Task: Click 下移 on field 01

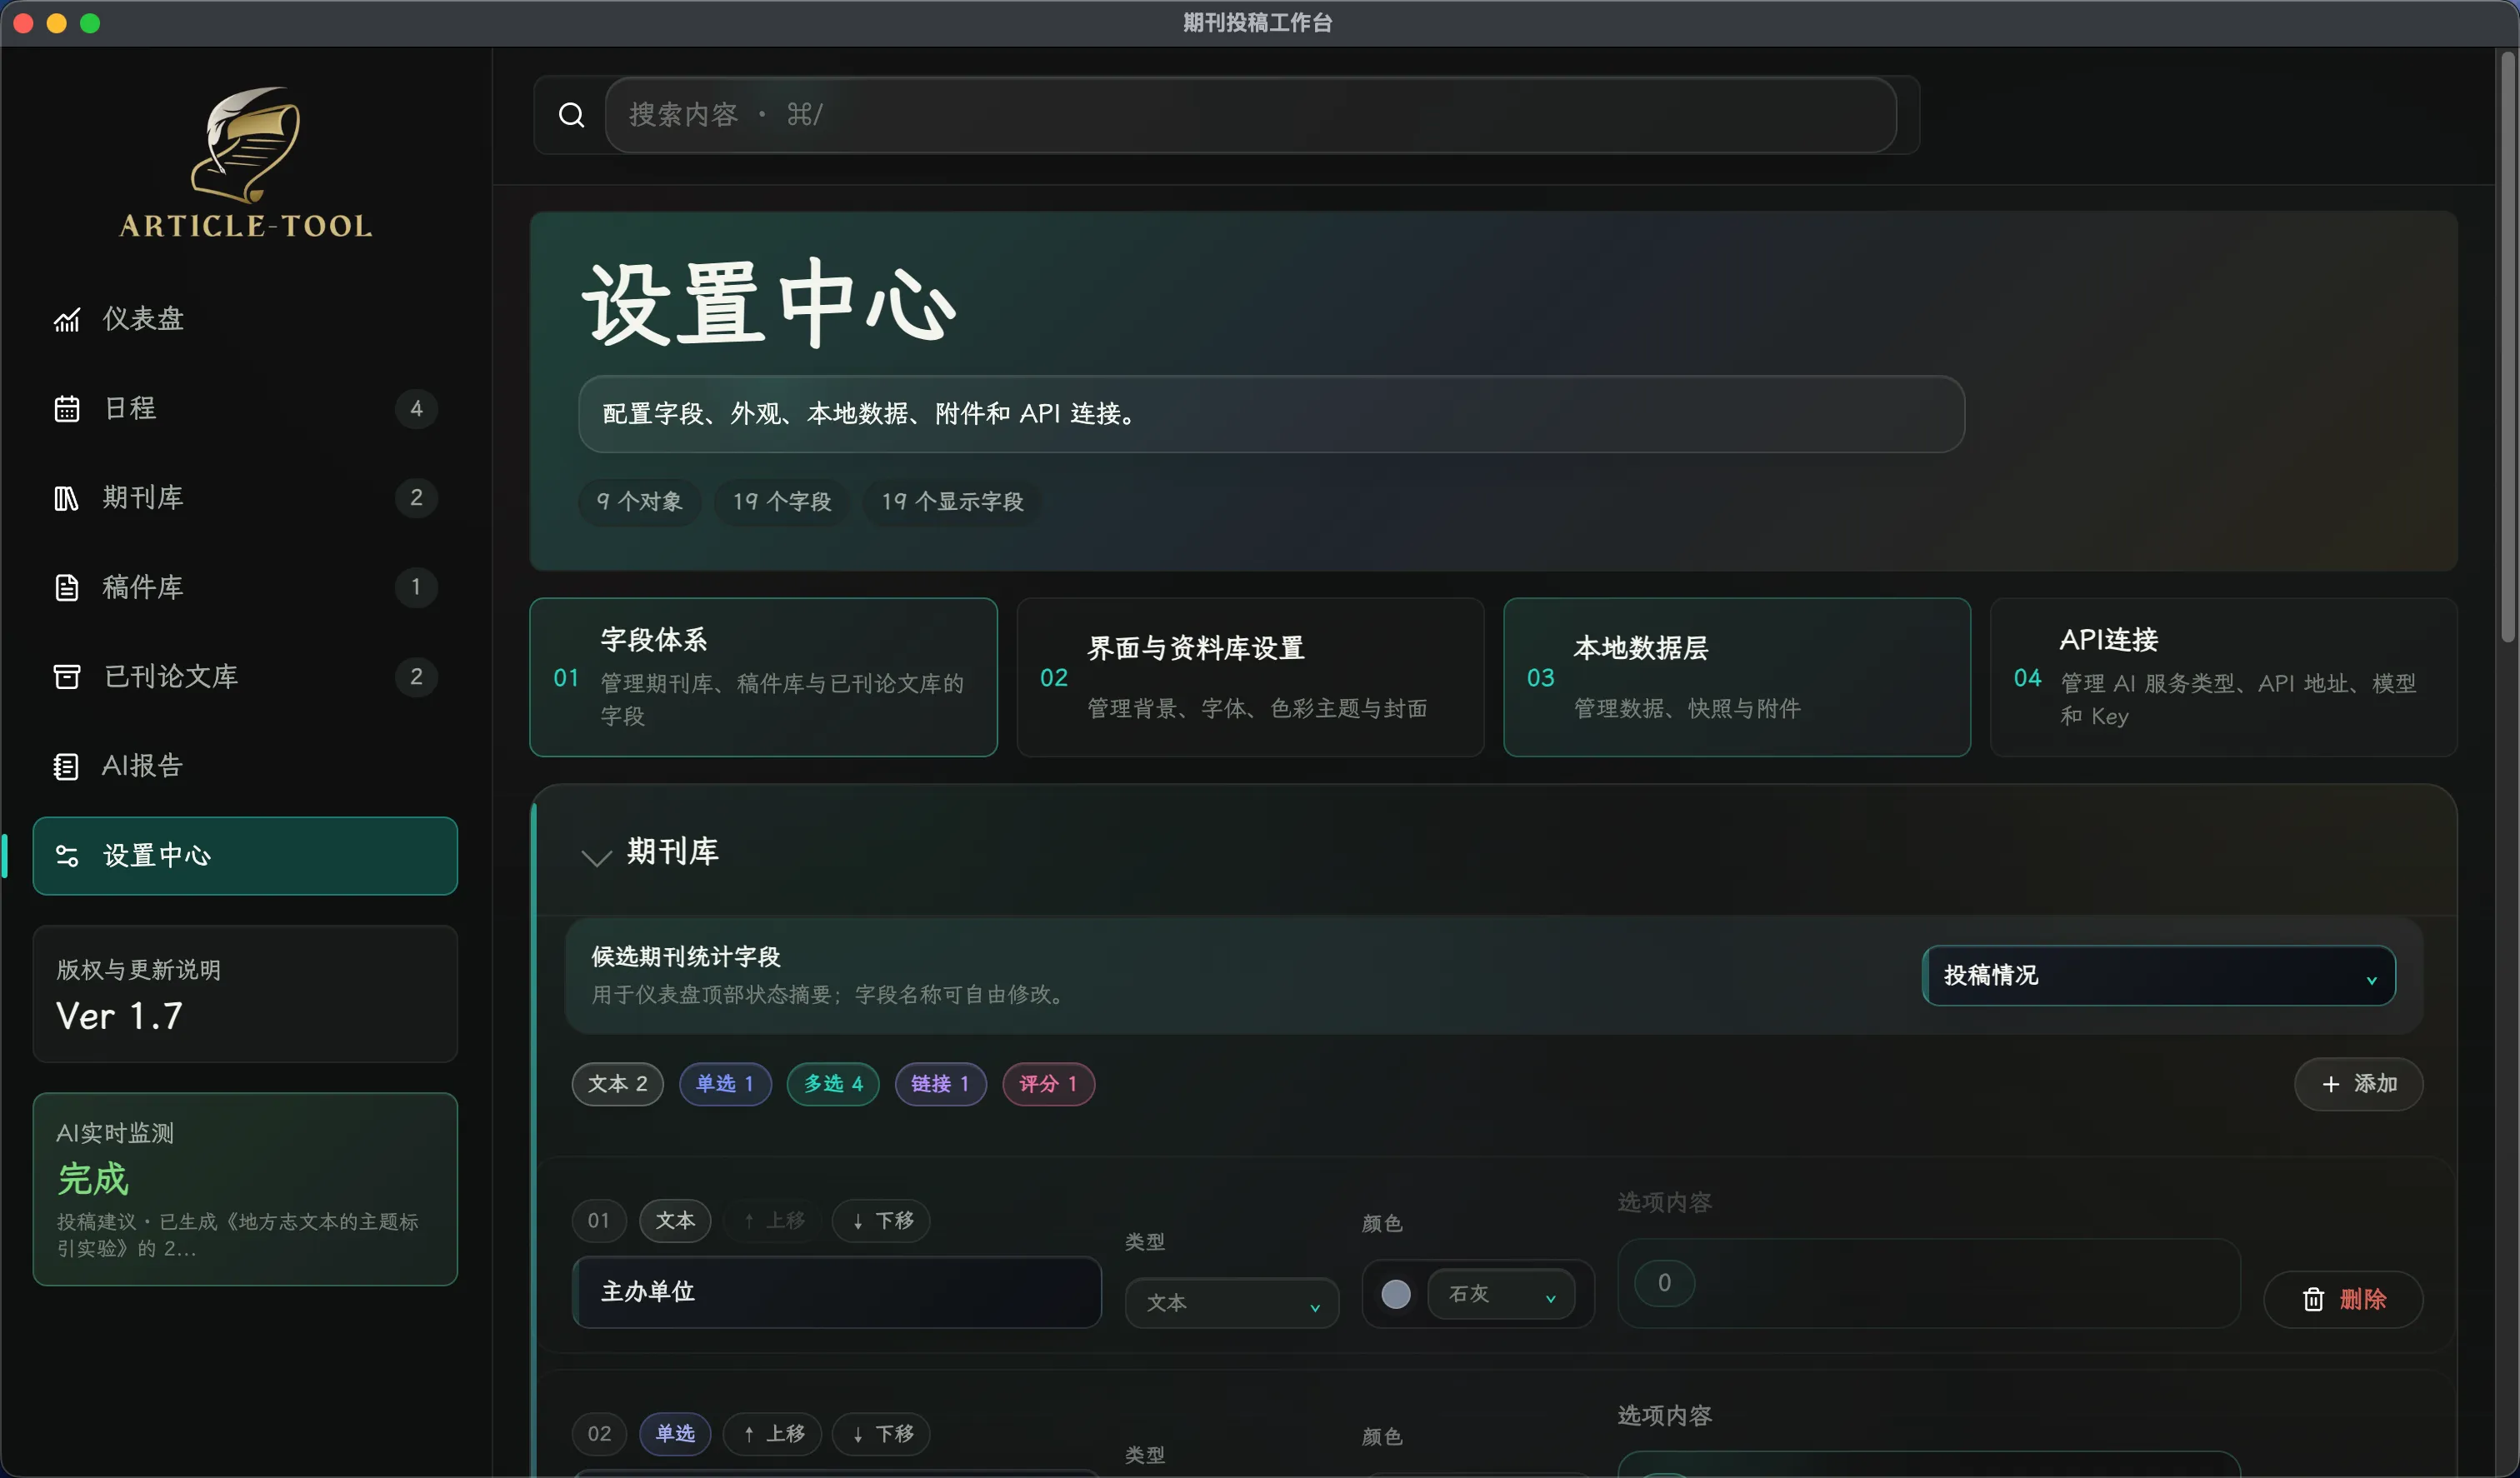Action: click(881, 1221)
